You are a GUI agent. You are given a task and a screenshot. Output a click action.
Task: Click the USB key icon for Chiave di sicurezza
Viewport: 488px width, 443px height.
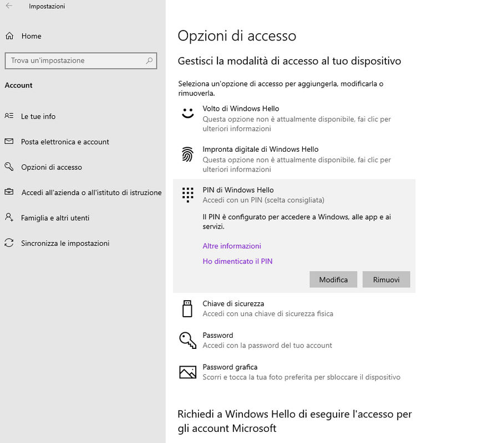point(187,308)
